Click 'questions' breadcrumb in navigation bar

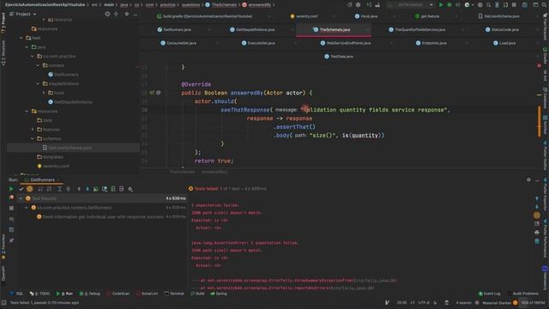click(190, 5)
